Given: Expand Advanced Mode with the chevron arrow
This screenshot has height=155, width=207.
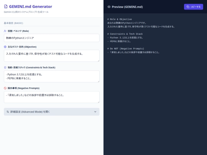Looking at the screenshot, I should [95, 112].
